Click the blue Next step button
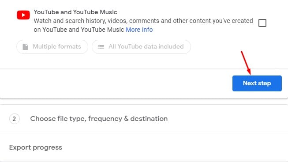The height and width of the screenshot is (162, 288). coord(257,83)
